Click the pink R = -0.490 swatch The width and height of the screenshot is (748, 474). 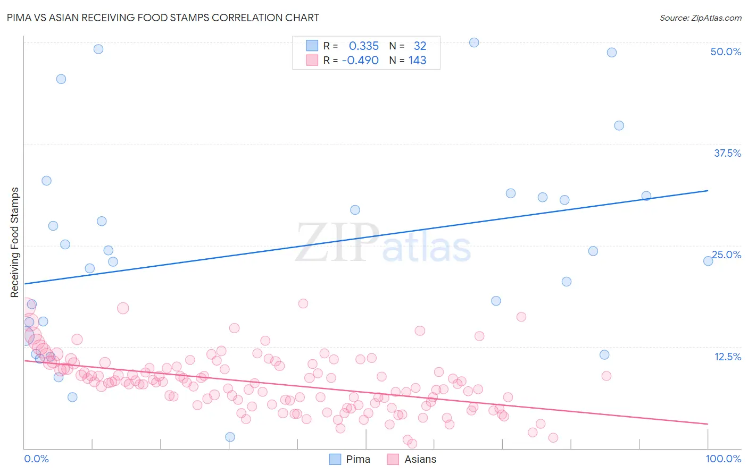point(312,60)
